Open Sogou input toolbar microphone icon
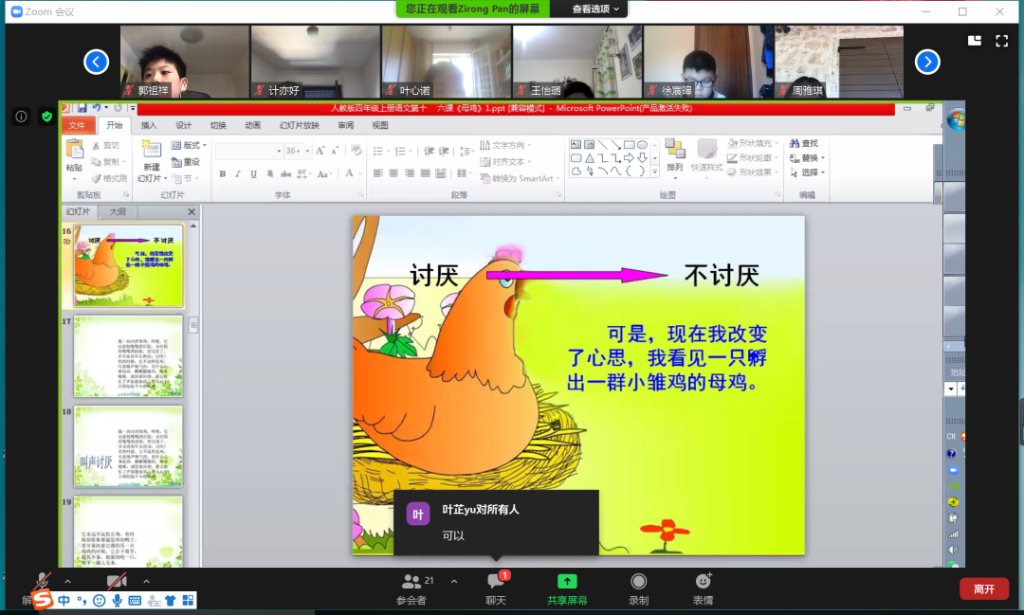1024x615 pixels. [x=117, y=600]
